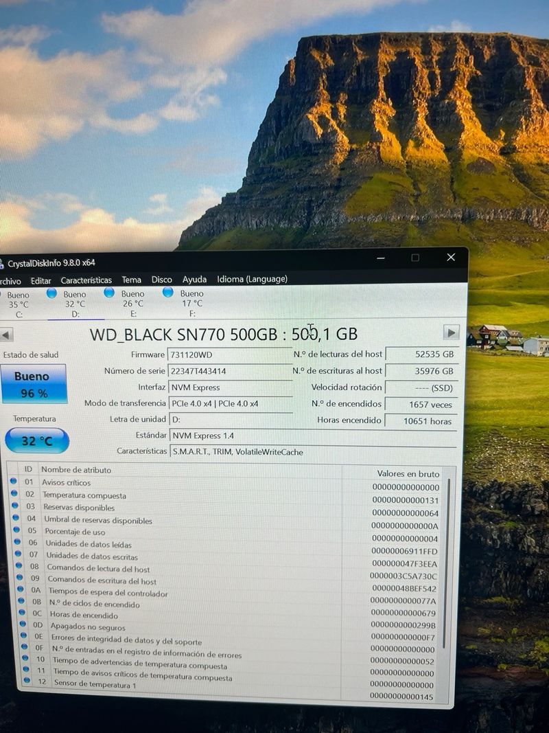
Task: Click the transfer mode field PCIe 4.0 x4
Action: pos(231,403)
